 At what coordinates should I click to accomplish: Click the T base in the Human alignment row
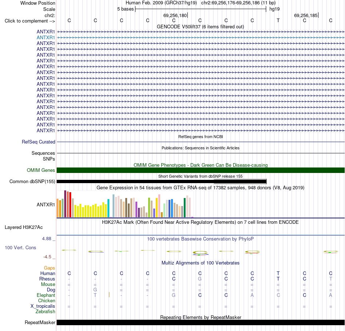pyautogui.click(x=278, y=273)
